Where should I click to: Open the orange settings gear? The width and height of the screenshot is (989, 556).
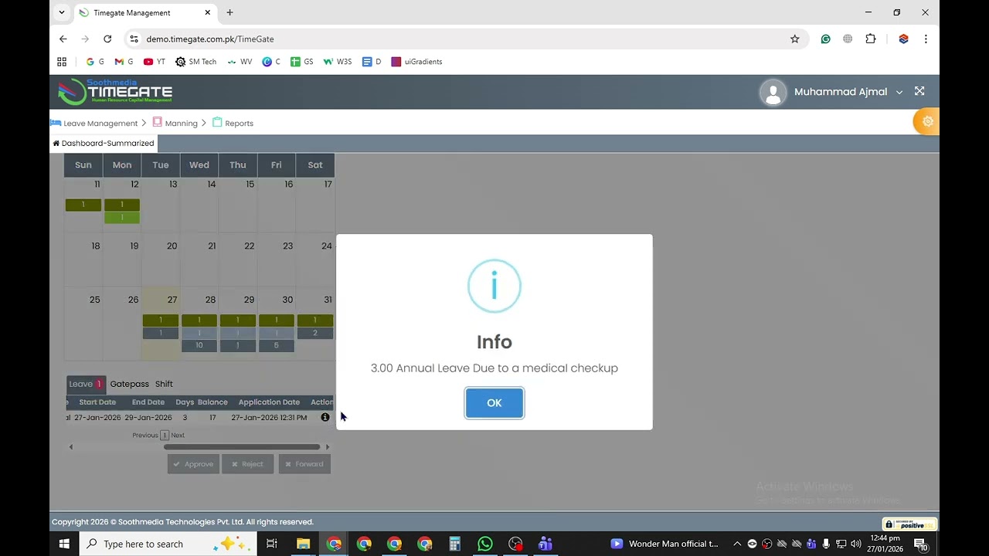click(x=928, y=122)
